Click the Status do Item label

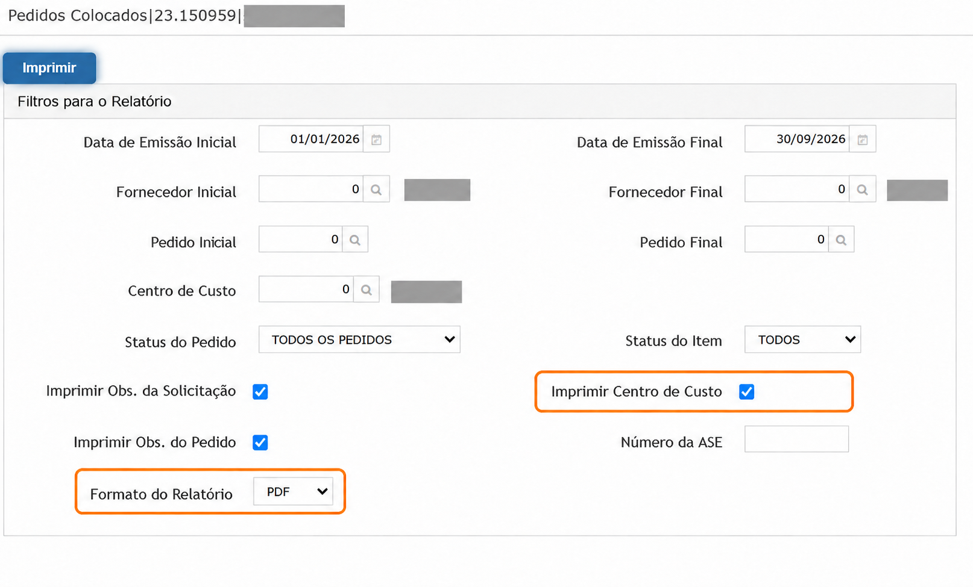673,341
